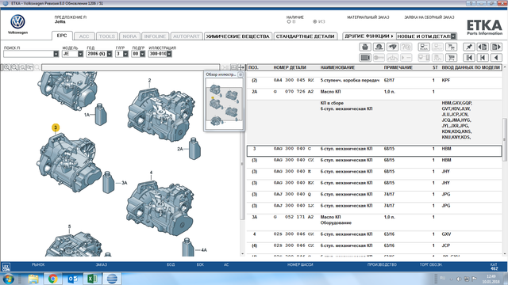Go to previous page icon
Viewport: 508px width, 285px height.
tap(483, 47)
